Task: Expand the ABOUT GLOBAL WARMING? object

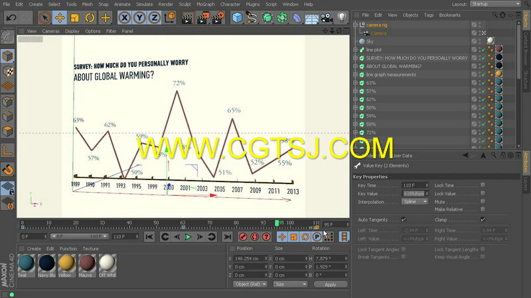Action: point(355,66)
